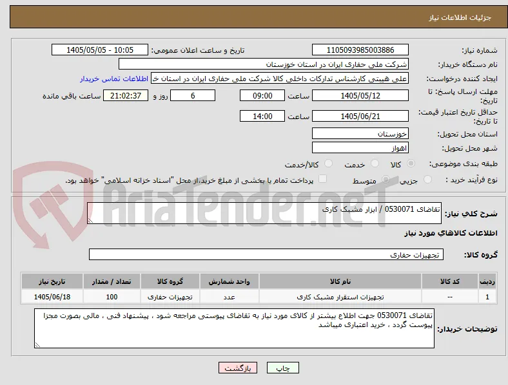This screenshot has width=508, height=385.
Task: Click delivery city field اهواز
Action: click(x=360, y=148)
